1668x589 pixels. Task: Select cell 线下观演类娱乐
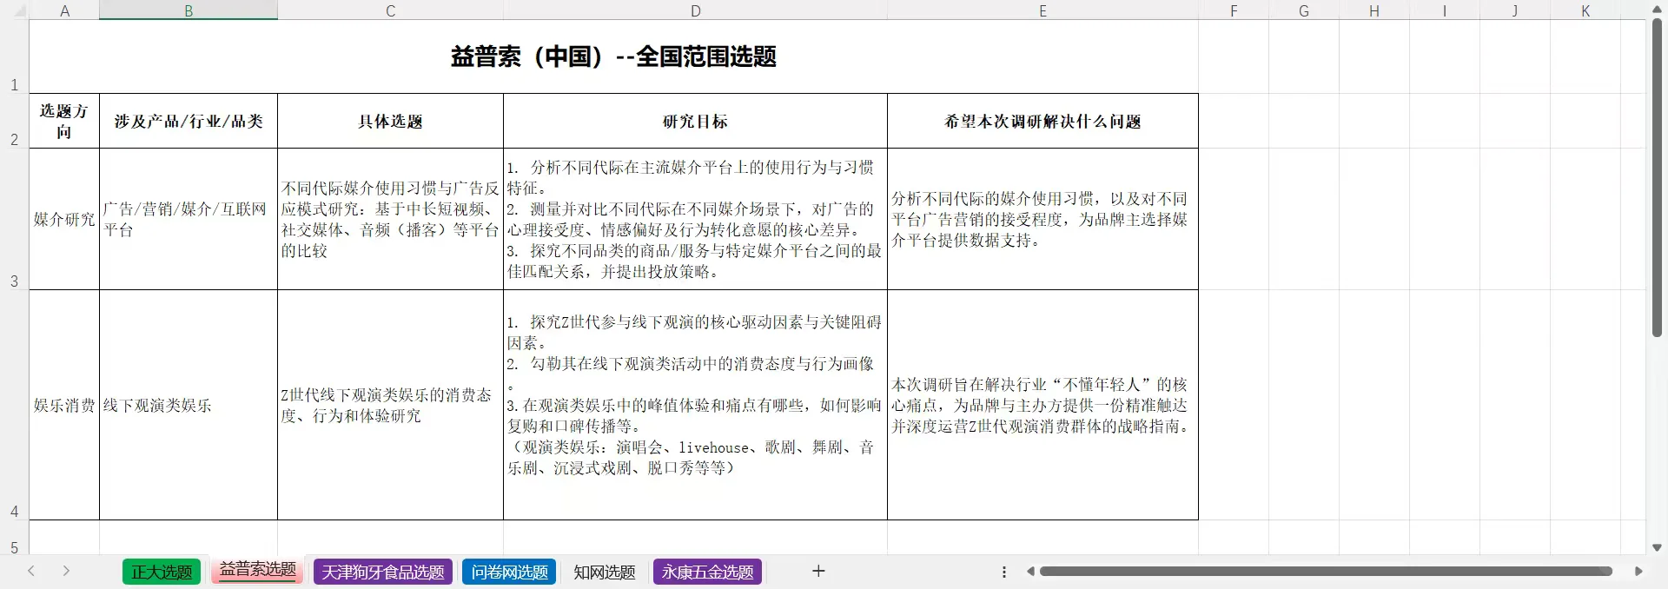[189, 405]
